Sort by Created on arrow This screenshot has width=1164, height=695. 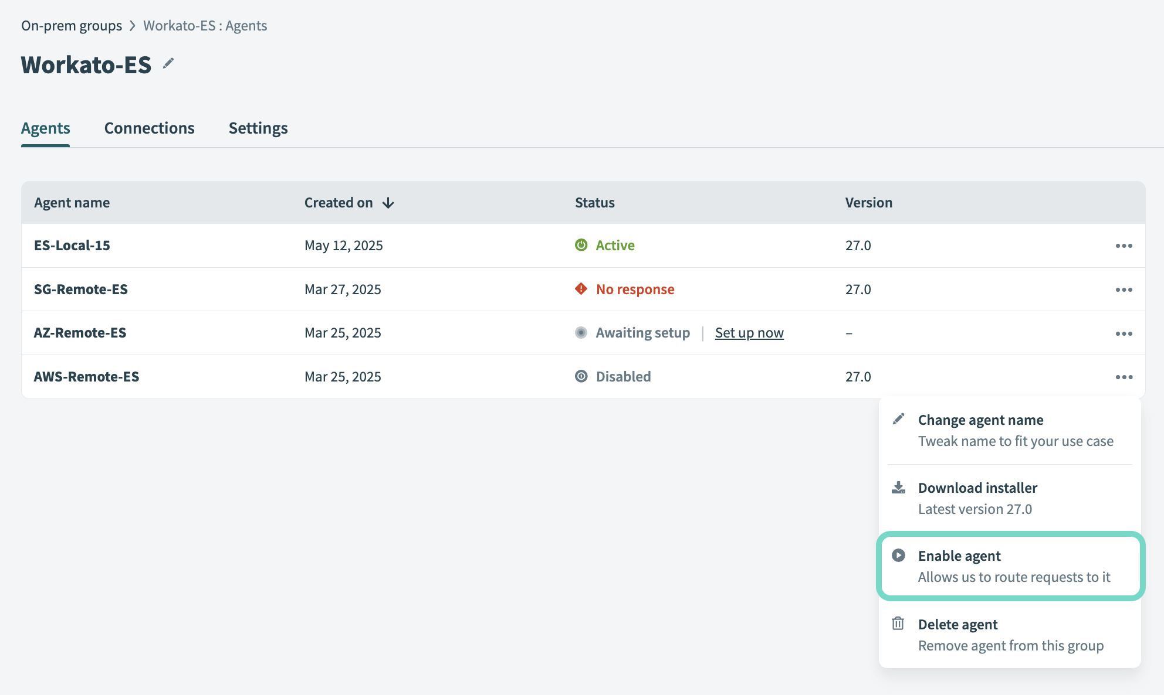tap(388, 203)
